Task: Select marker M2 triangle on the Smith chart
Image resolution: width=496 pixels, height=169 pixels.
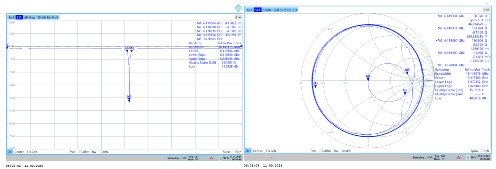Action: tap(405, 92)
